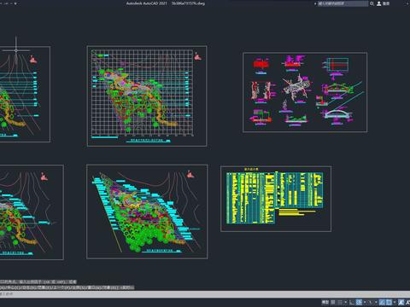
Task: Click the sign-in text beside user icon
Action: click(x=386, y=3)
